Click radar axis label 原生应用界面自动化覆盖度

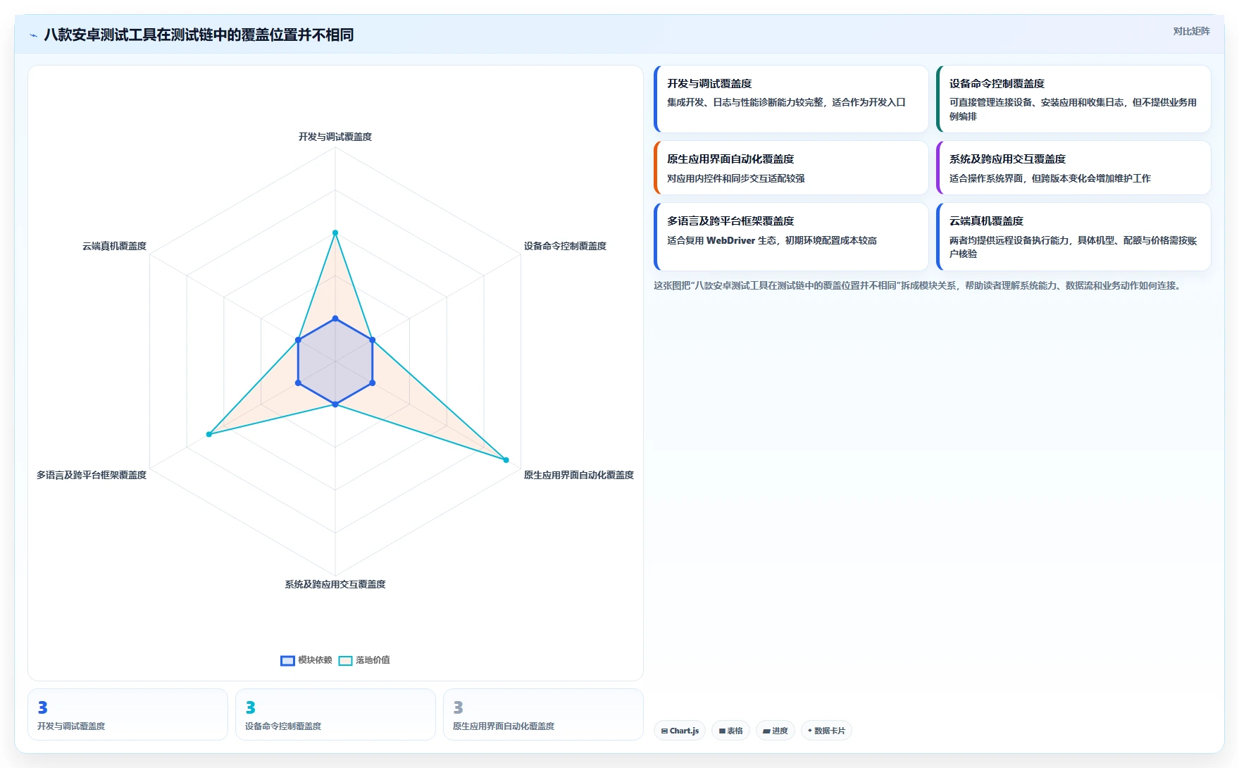click(x=578, y=475)
